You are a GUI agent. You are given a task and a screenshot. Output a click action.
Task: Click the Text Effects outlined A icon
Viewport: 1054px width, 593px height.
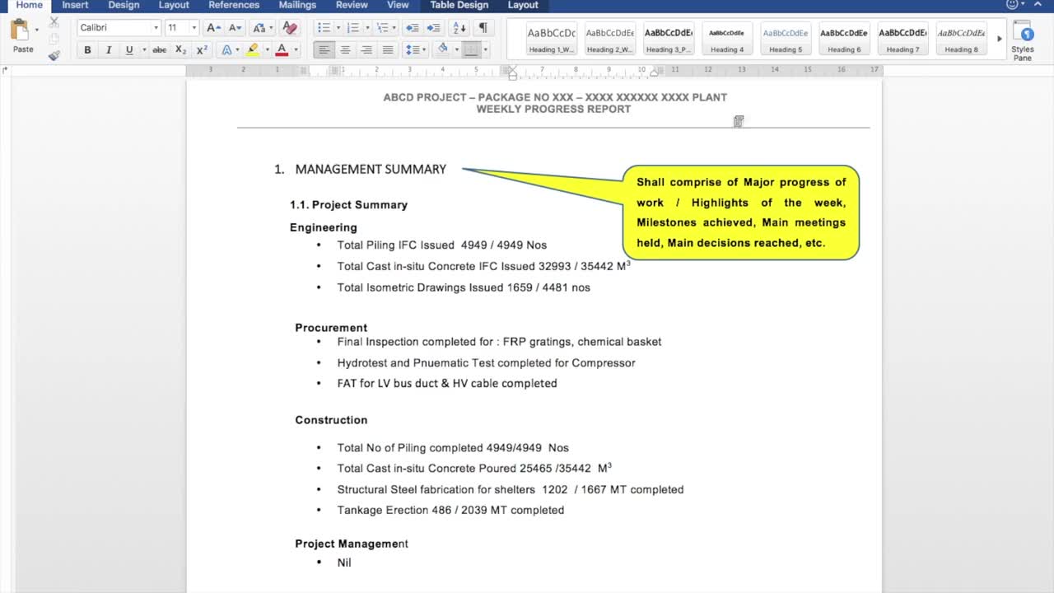click(x=226, y=50)
